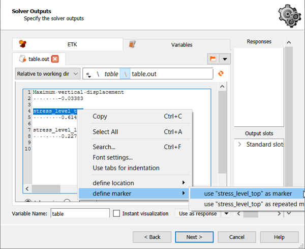
Task: Click text viewer vertical scrollbar thumb
Action: (x=222, y=132)
